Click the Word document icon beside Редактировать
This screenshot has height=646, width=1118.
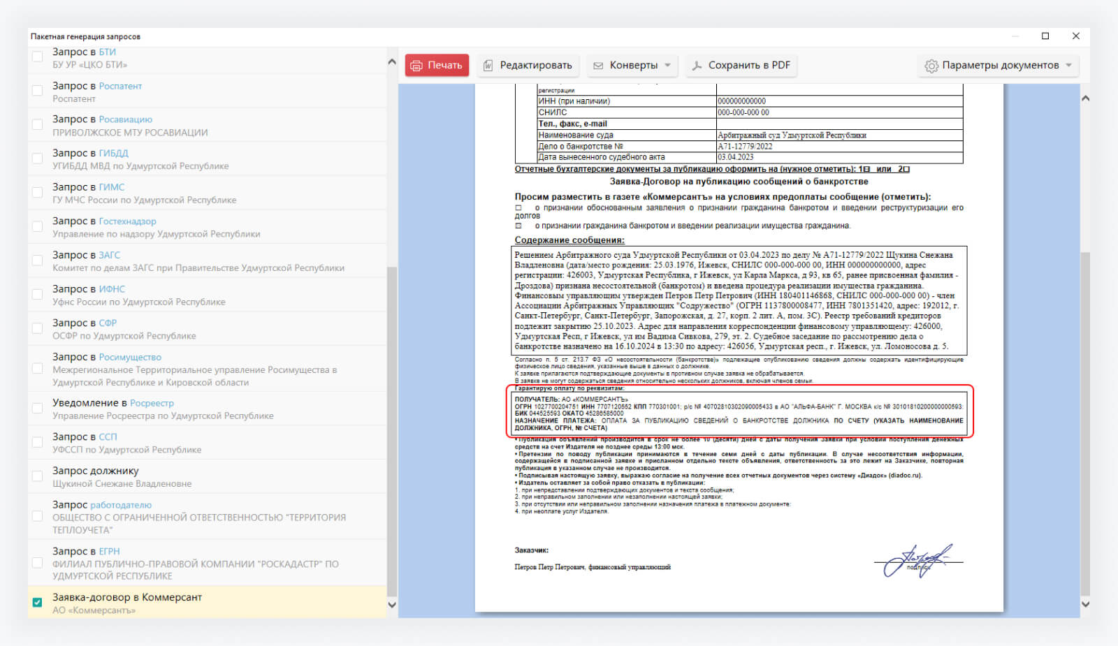click(488, 66)
